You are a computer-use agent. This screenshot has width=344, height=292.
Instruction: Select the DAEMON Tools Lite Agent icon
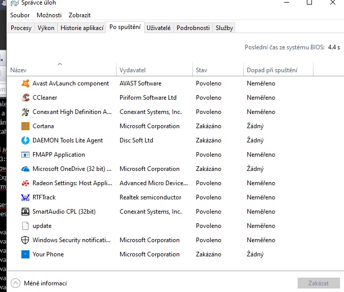pyautogui.click(x=25, y=140)
